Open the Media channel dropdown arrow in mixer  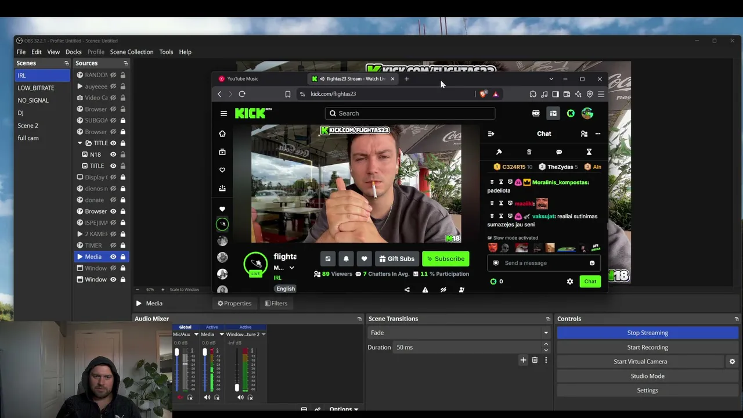[221, 334]
